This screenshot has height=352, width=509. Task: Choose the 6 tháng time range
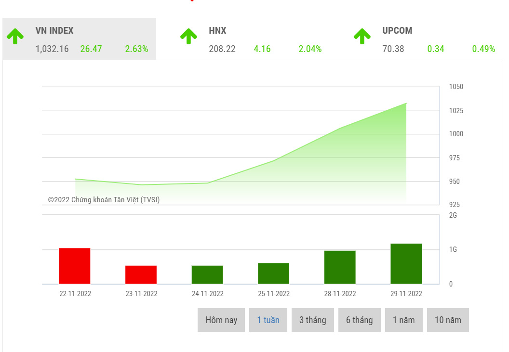coord(359,320)
